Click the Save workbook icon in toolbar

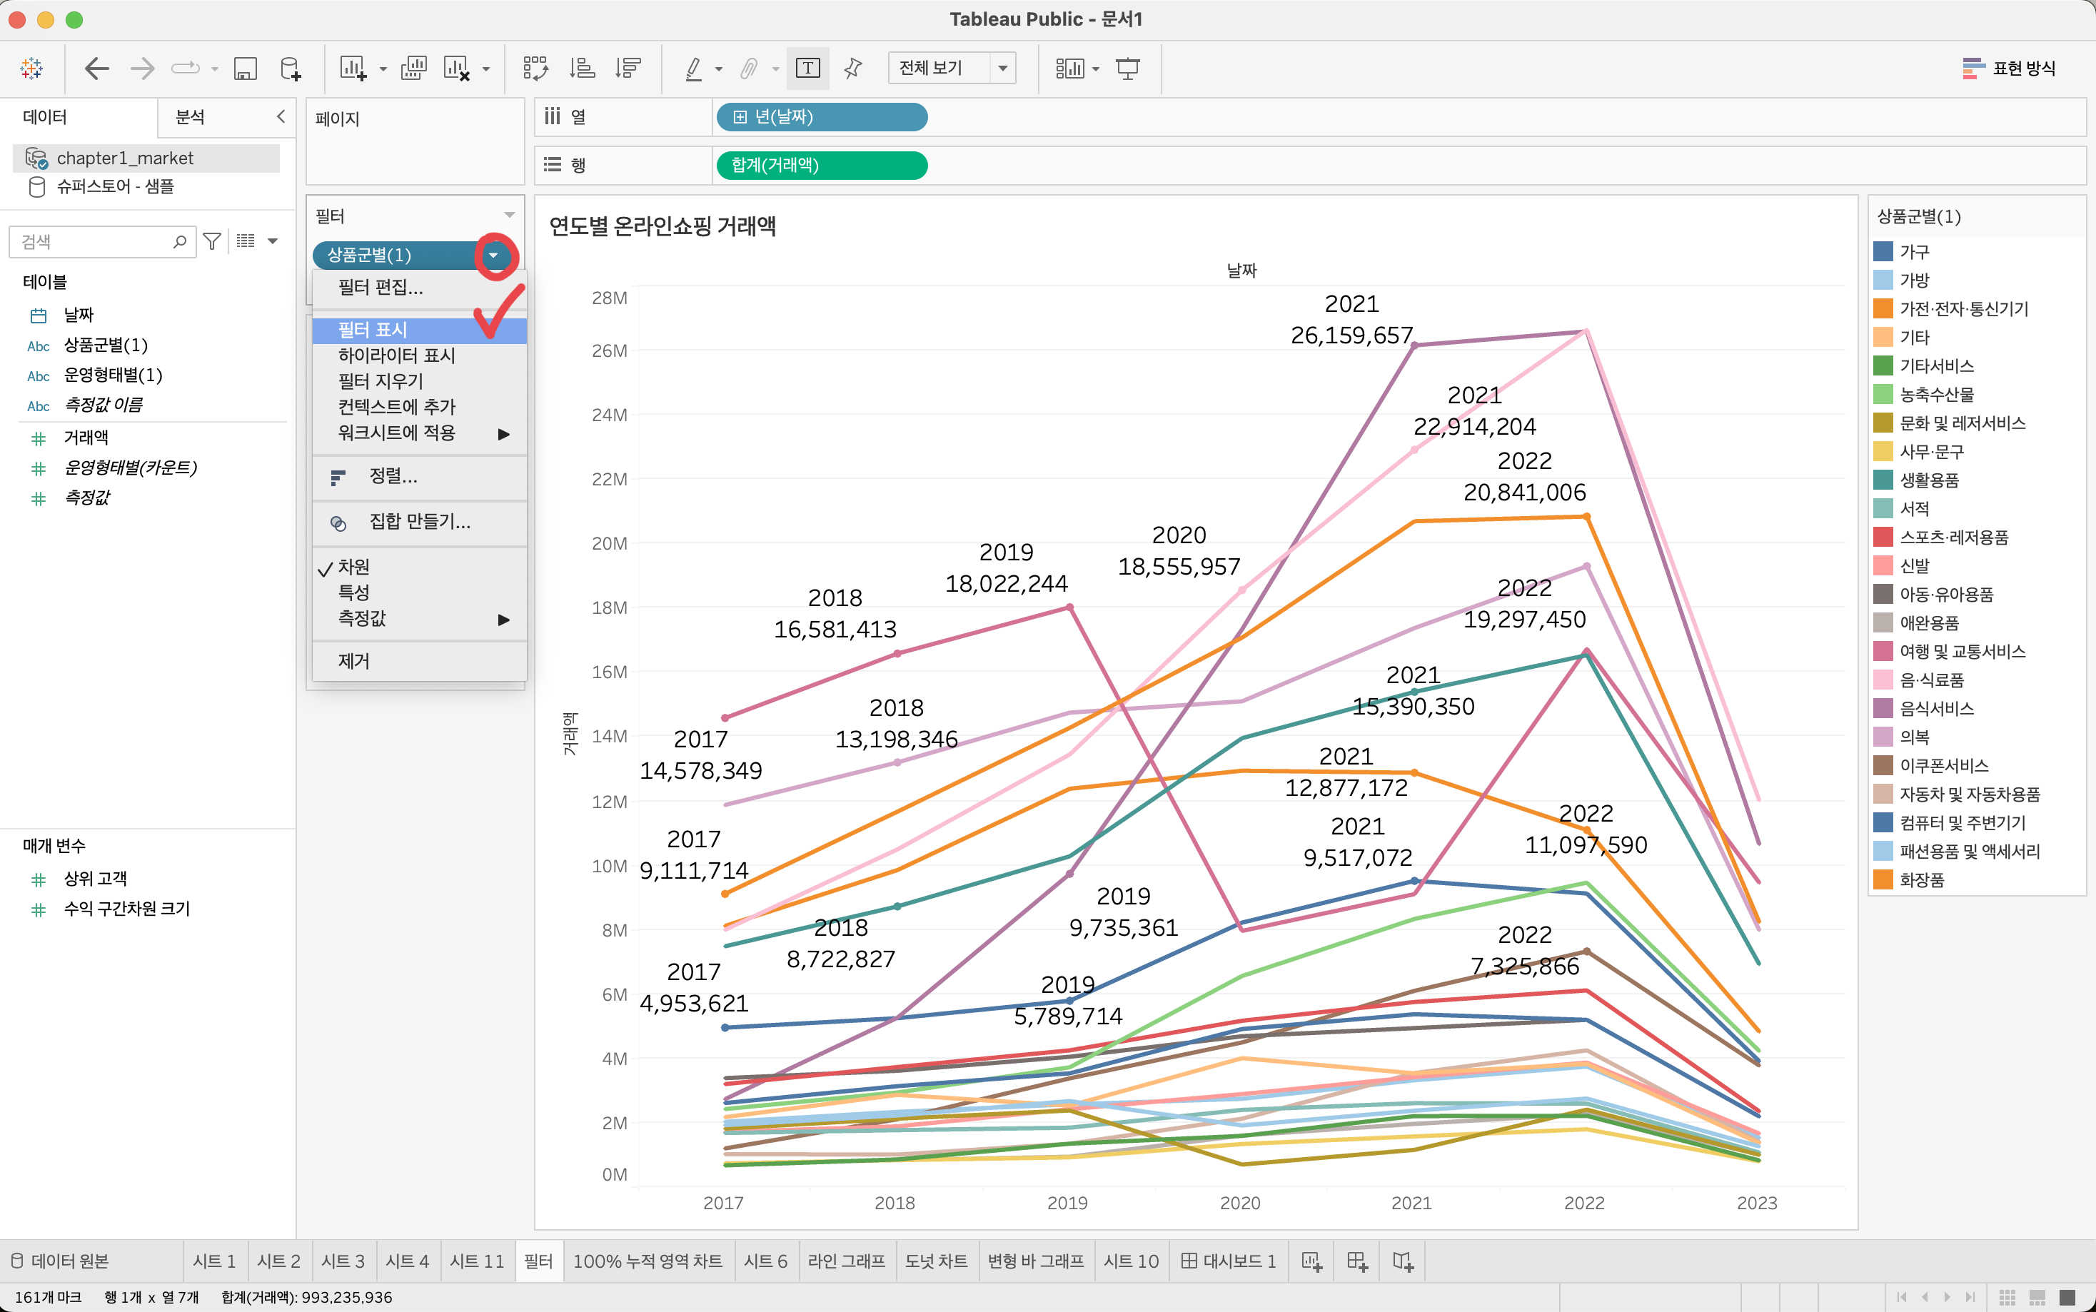(246, 69)
